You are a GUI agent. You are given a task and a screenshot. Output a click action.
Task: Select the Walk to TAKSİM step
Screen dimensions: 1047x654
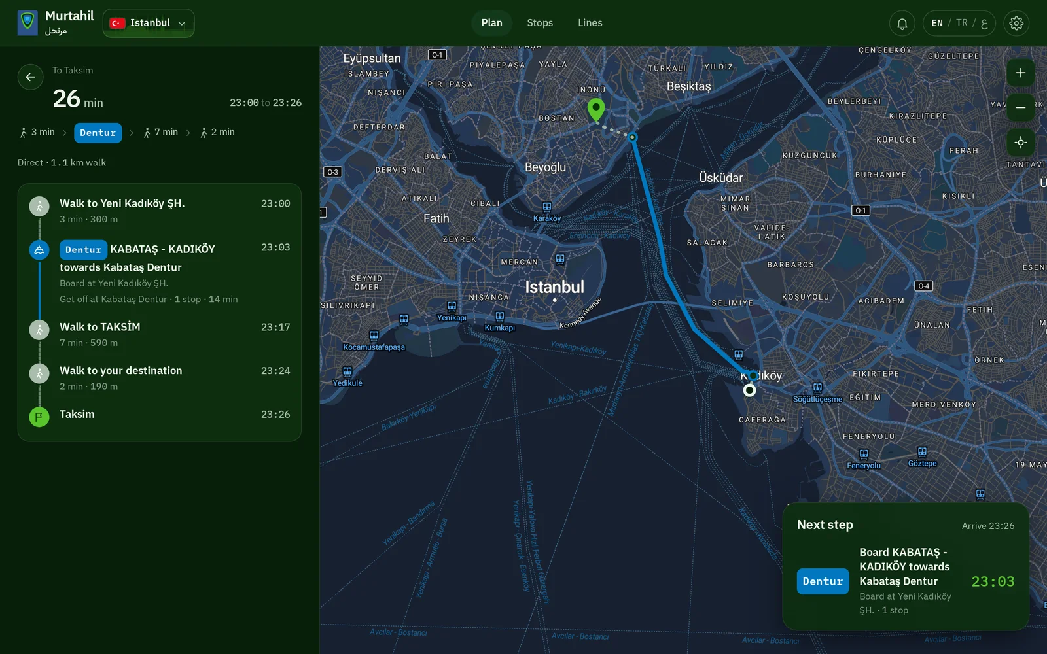tap(160, 334)
